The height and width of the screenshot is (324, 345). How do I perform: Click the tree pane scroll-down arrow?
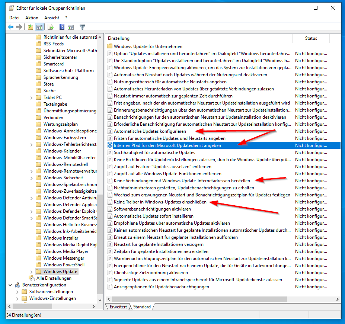coord(100,300)
